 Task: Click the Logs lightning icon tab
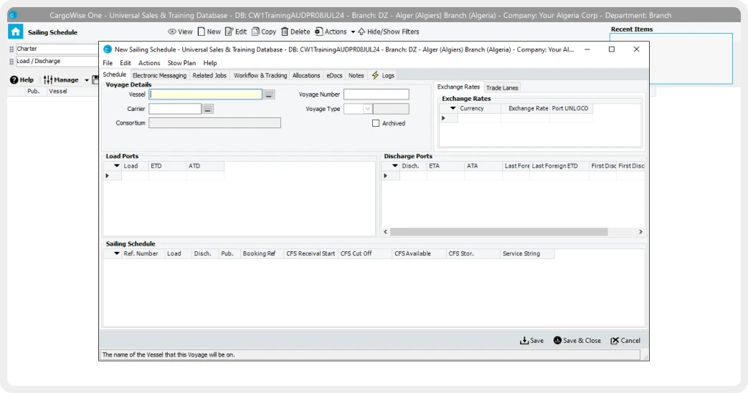tap(383, 75)
